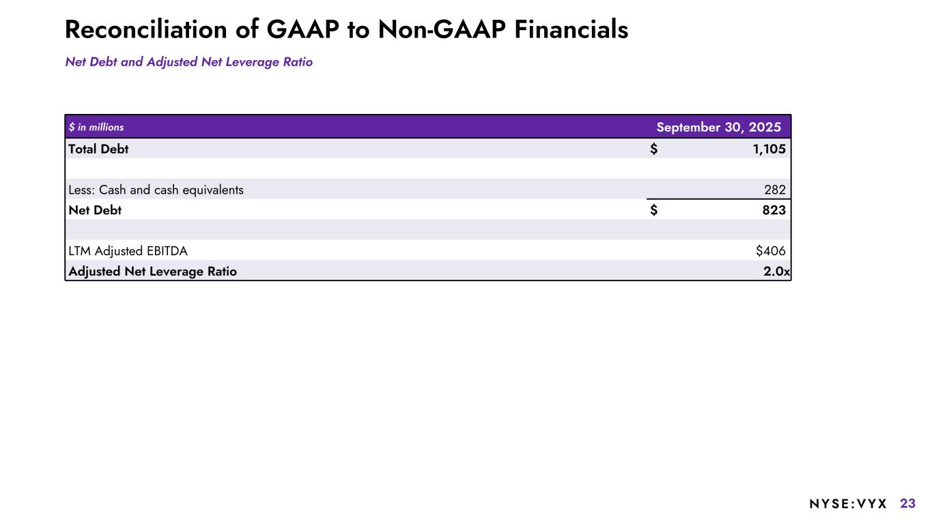The height and width of the screenshot is (524, 932).
Task: Click the 'Total Debt' row label
Action: point(98,149)
